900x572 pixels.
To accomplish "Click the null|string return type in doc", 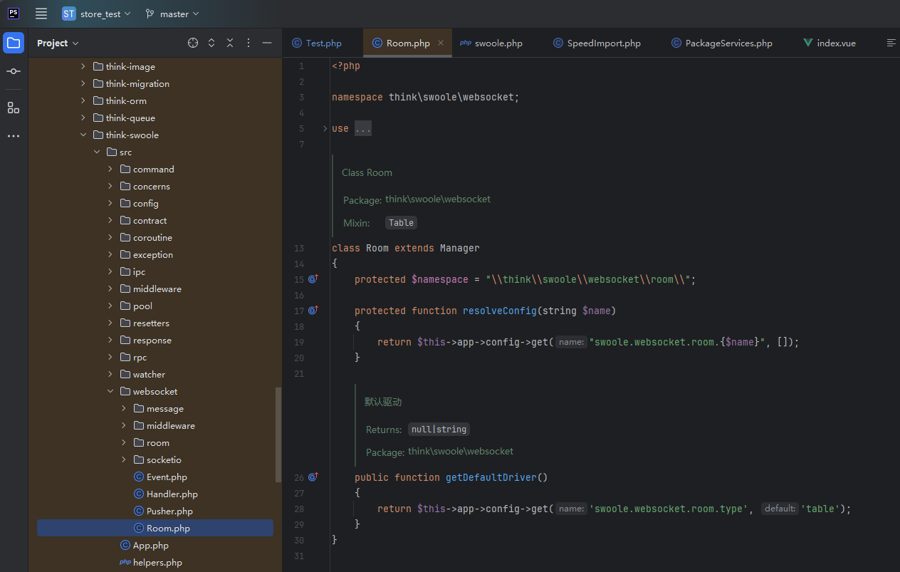I will [439, 430].
